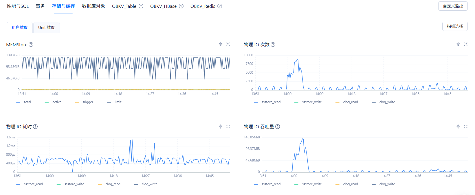Image resolution: width=475 pixels, height=195 pixels.
Task: Open the 数据库对象 tab
Action: [x=93, y=6]
